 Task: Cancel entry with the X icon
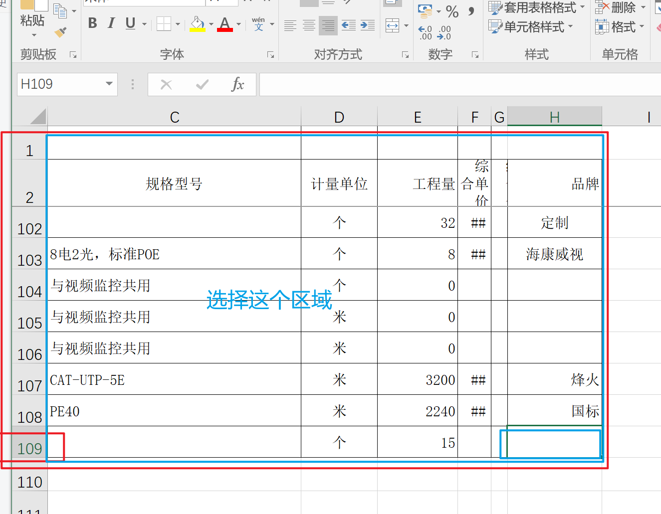tap(166, 85)
